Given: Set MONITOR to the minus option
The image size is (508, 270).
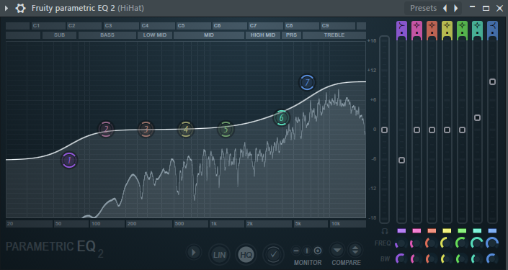Looking at the screenshot, I should click(x=296, y=251).
